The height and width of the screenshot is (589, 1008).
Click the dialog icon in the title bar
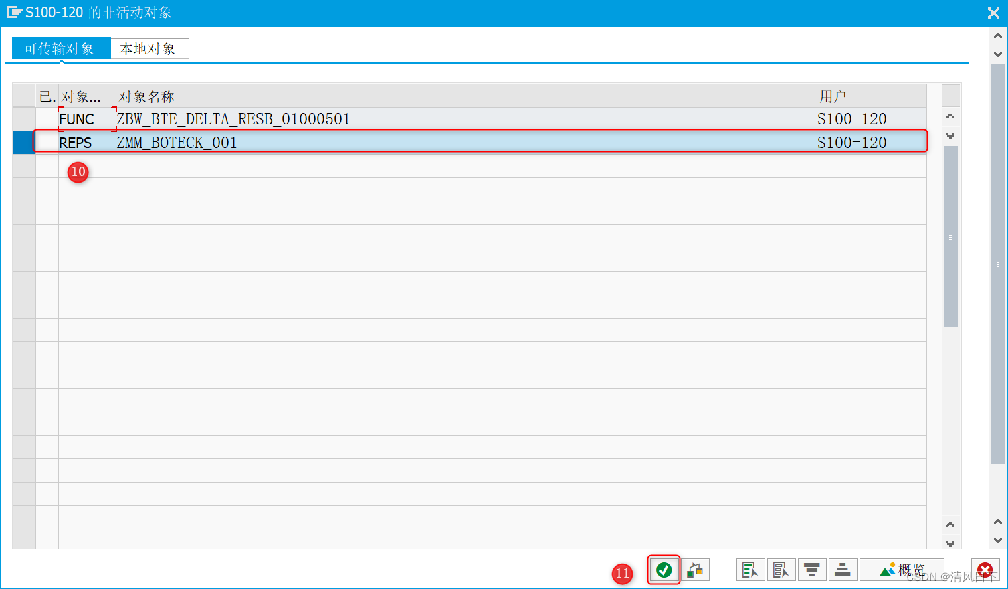coord(14,12)
